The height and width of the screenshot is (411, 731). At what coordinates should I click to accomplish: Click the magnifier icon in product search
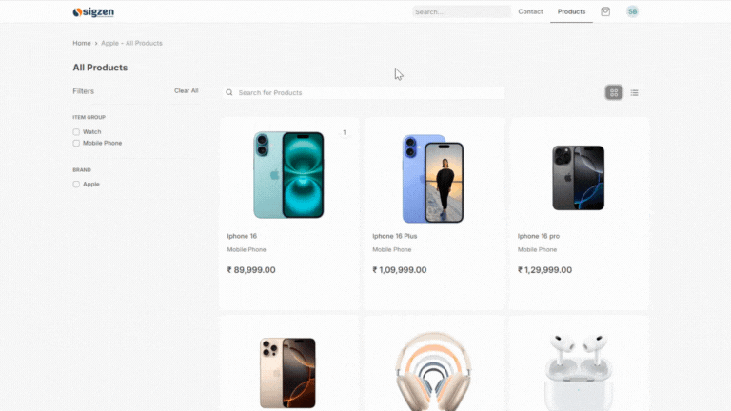(229, 92)
